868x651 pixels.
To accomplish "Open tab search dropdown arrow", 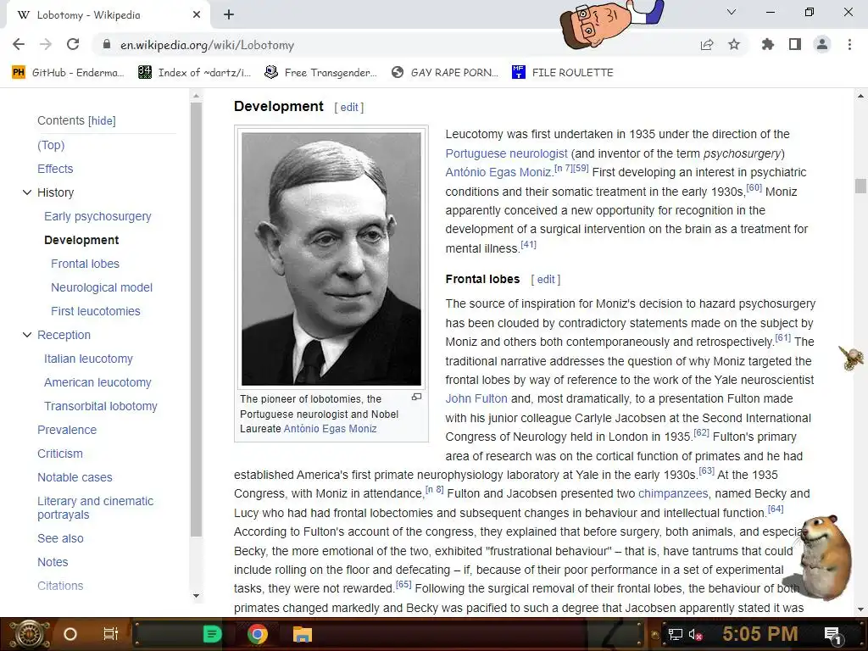I will (732, 12).
